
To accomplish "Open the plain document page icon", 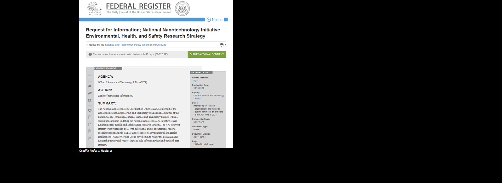I will (90, 117).
